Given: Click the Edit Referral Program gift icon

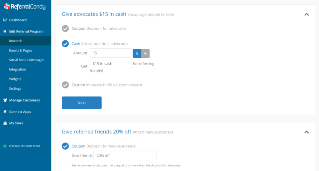Looking at the screenshot, I should pos(5,31).
